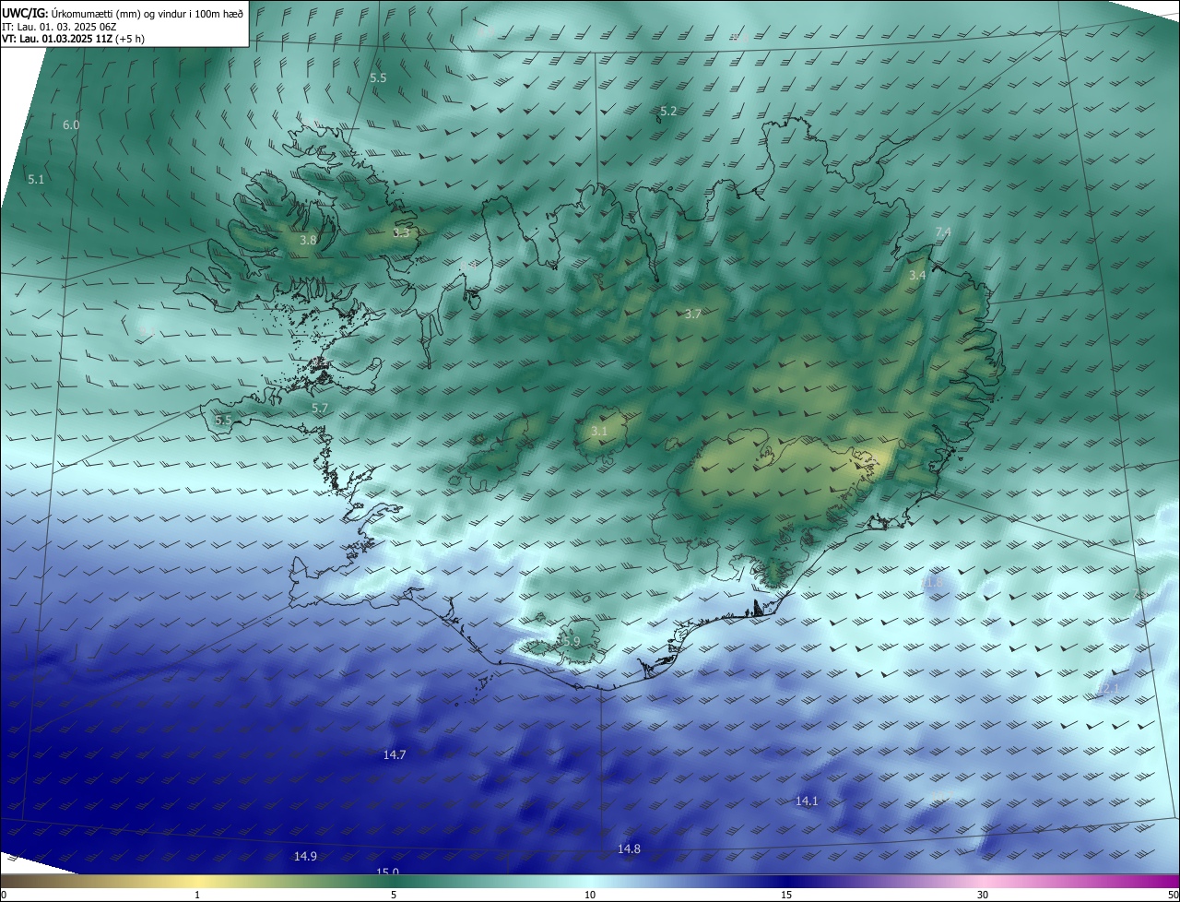Viewport: 1180px width, 902px height.
Task: Click the title text 'Úrkomumætti (mm) og vindur í 100m hæð'
Action: click(147, 13)
